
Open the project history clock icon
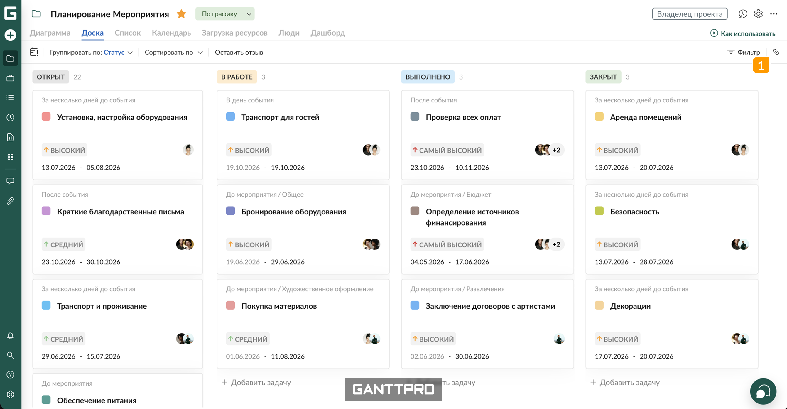click(743, 14)
